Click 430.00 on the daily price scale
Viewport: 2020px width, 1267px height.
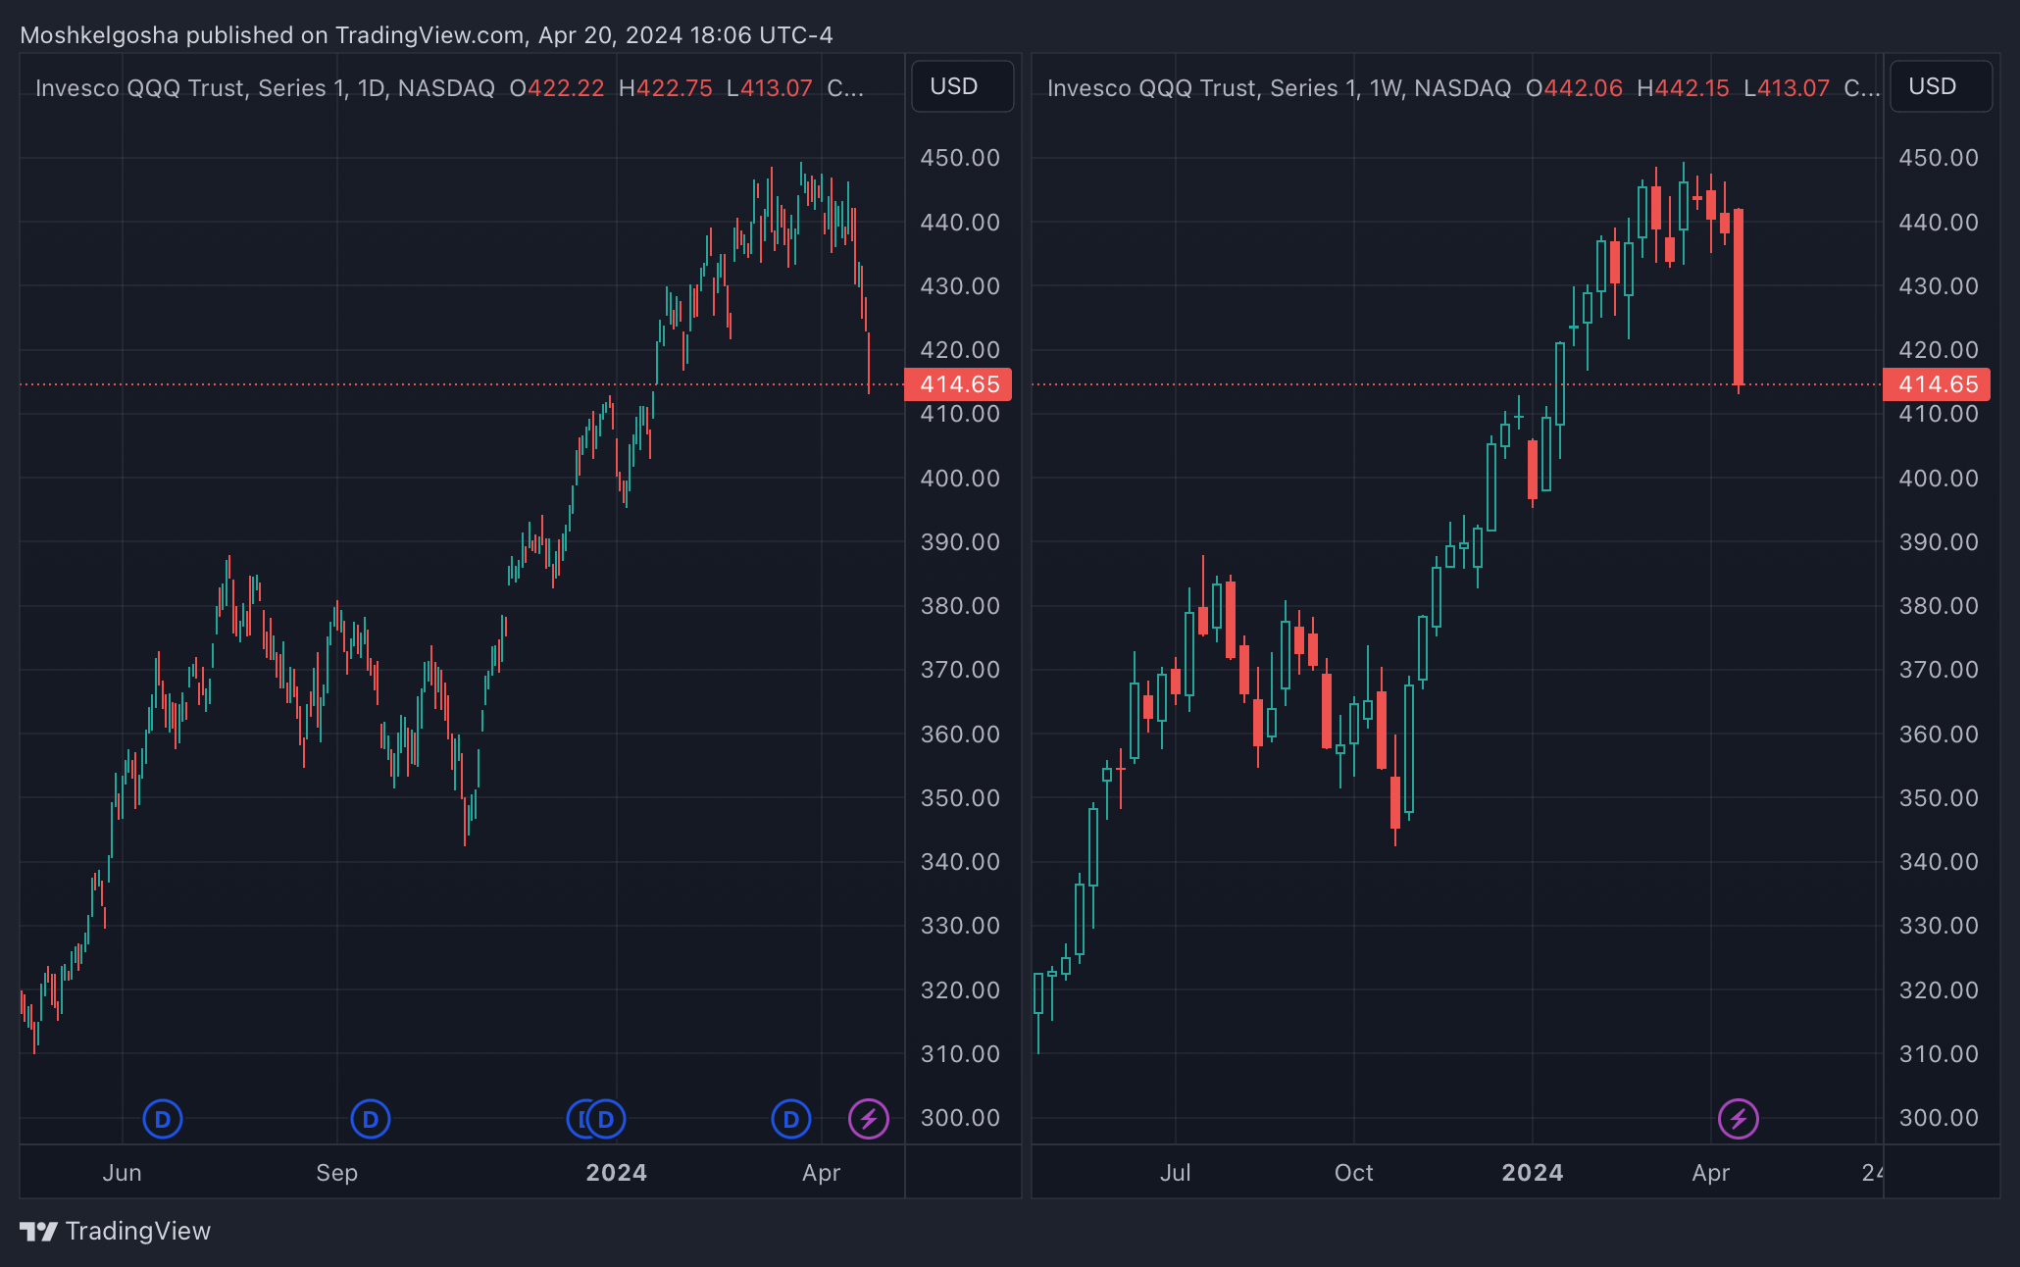tap(960, 286)
